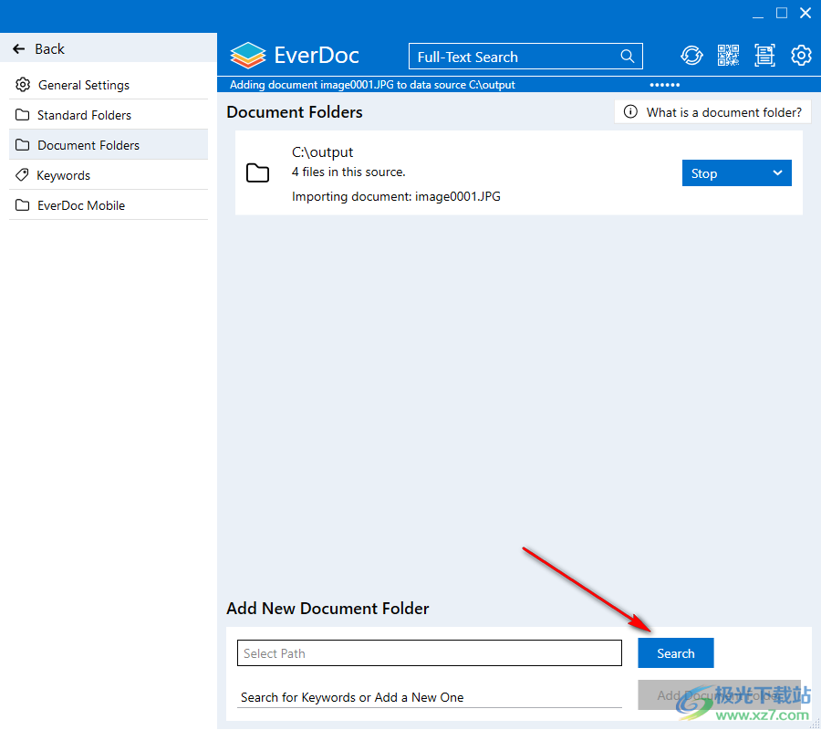Go Back from settings
Screen dimensions: 821x730
coord(109,48)
